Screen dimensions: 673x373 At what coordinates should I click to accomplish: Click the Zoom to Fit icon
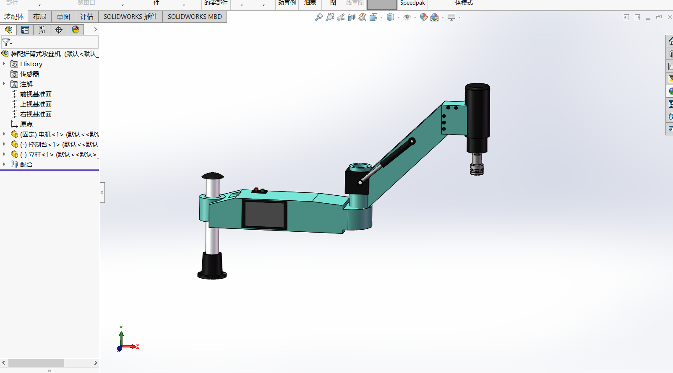click(x=319, y=17)
